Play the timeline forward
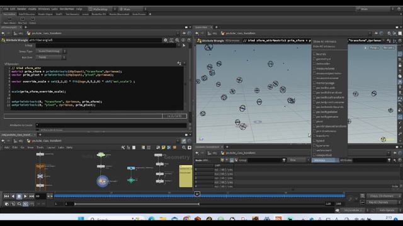Image resolution: width=403 pixels, height=226 pixels. point(25,196)
